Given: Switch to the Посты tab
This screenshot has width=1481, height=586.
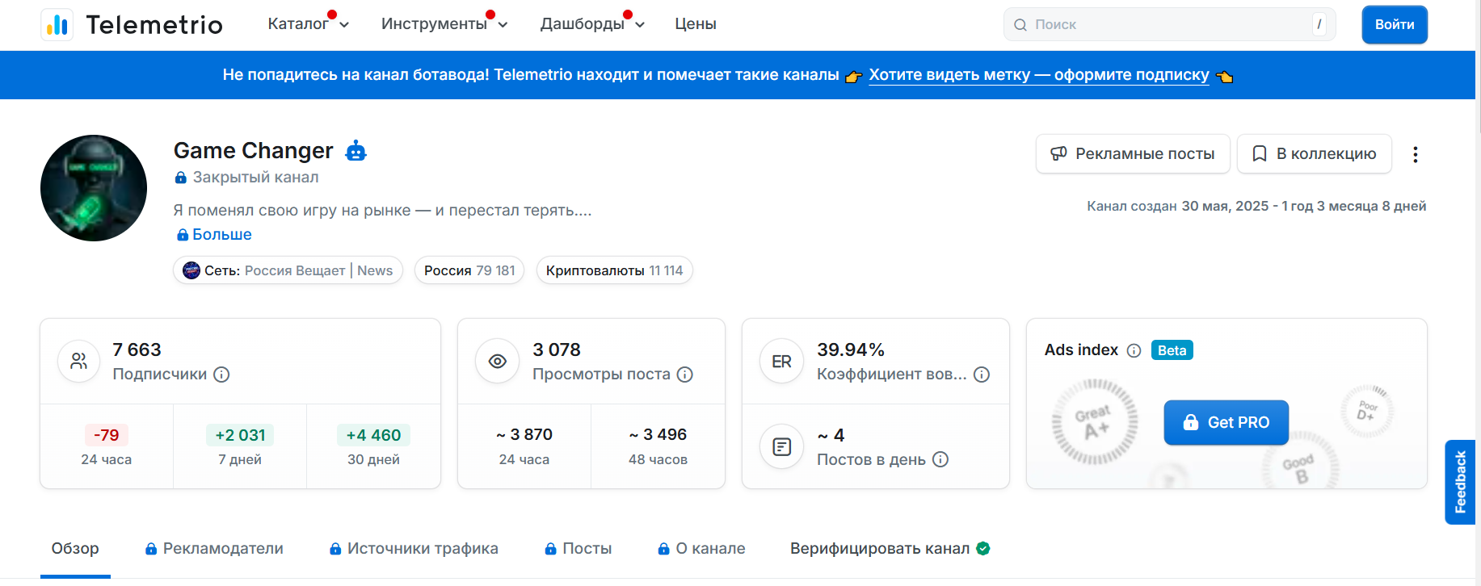Looking at the screenshot, I should [x=578, y=549].
